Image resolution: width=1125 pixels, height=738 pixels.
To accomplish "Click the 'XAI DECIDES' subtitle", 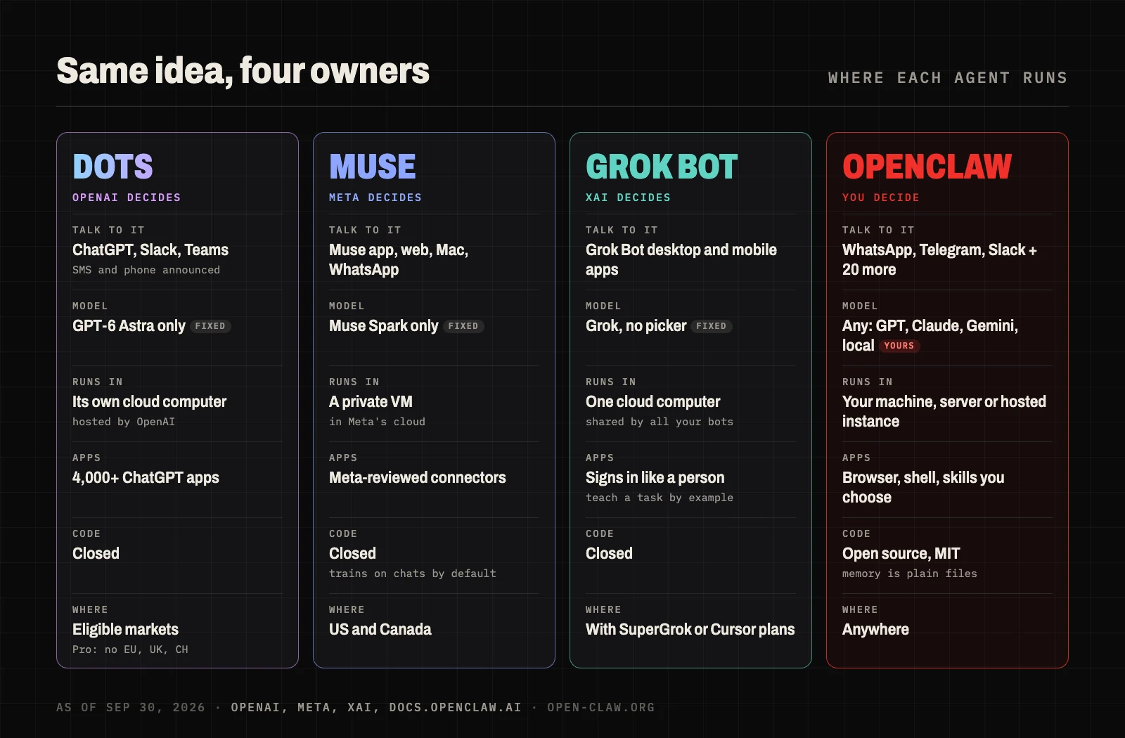I will point(628,198).
